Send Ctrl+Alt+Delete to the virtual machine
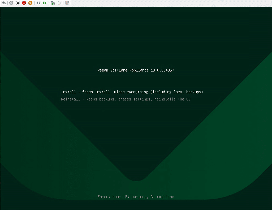 click(3, 3)
